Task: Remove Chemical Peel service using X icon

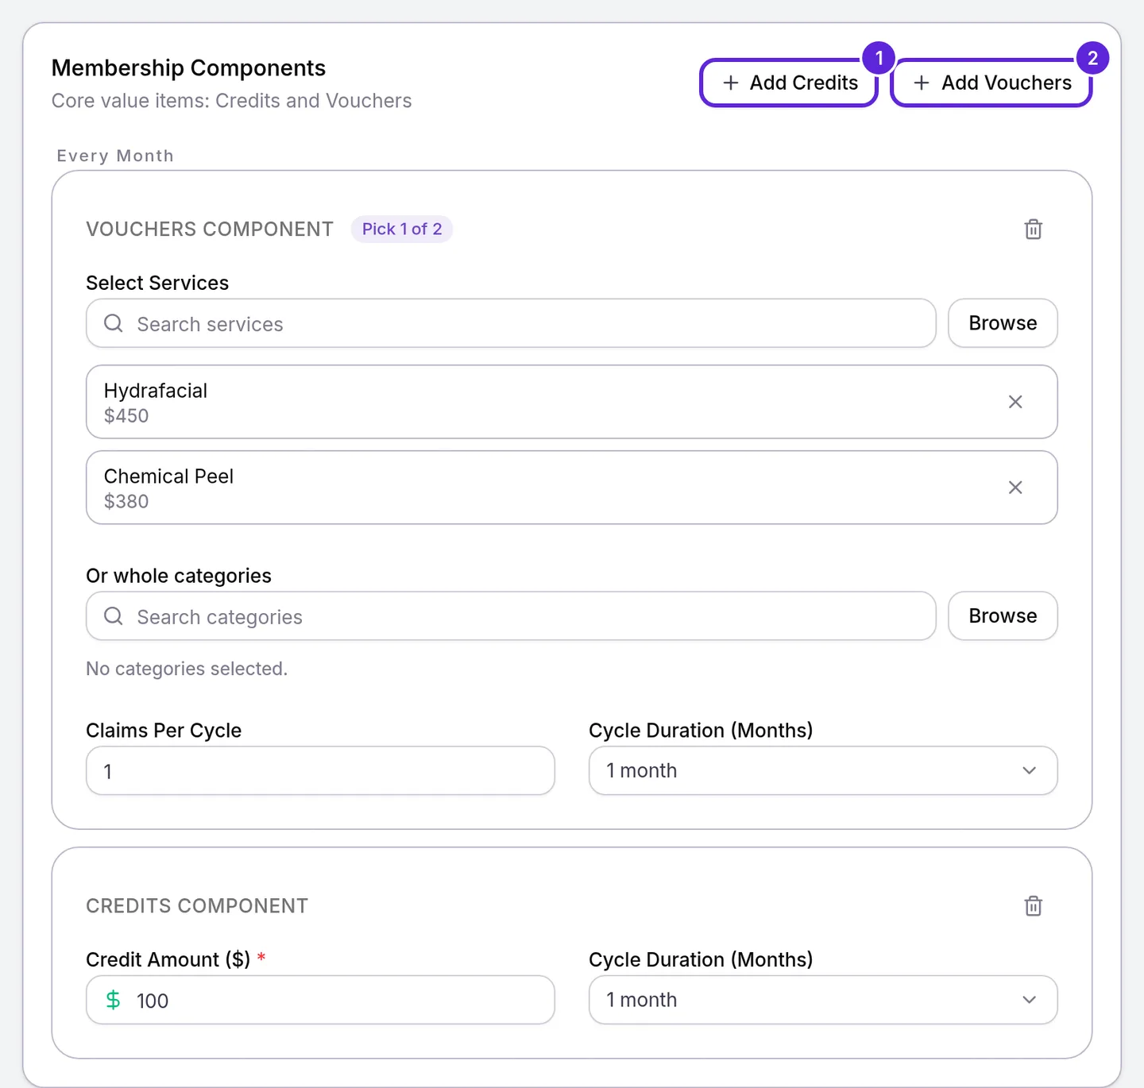Action: pyautogui.click(x=1015, y=488)
